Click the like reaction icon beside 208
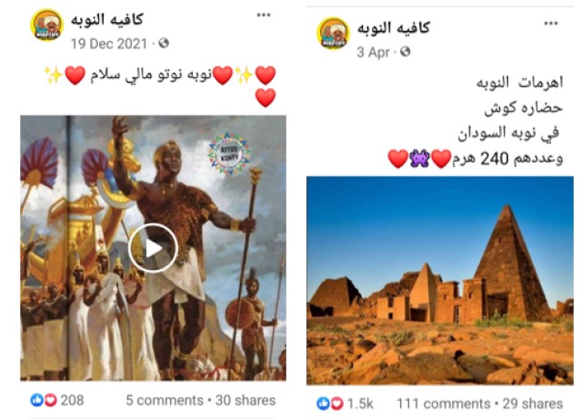 click(x=36, y=400)
